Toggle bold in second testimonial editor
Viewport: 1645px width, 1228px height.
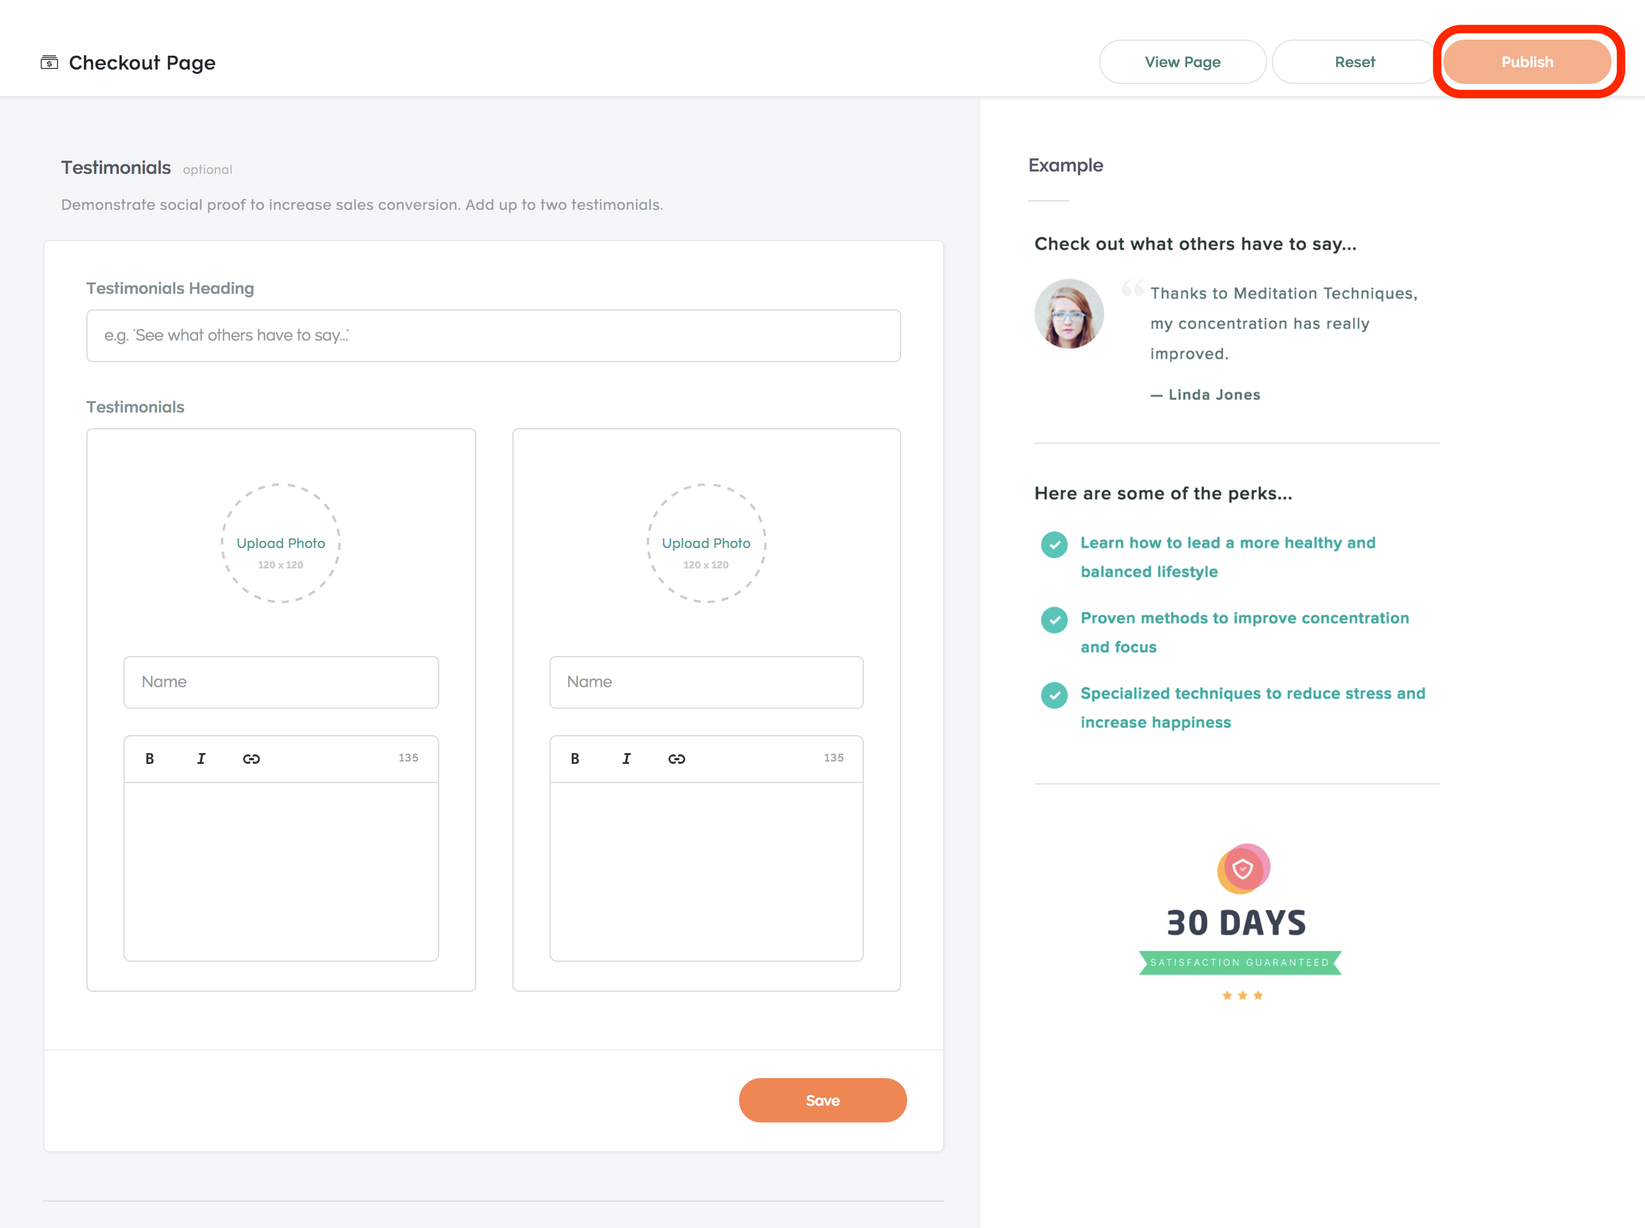click(575, 759)
